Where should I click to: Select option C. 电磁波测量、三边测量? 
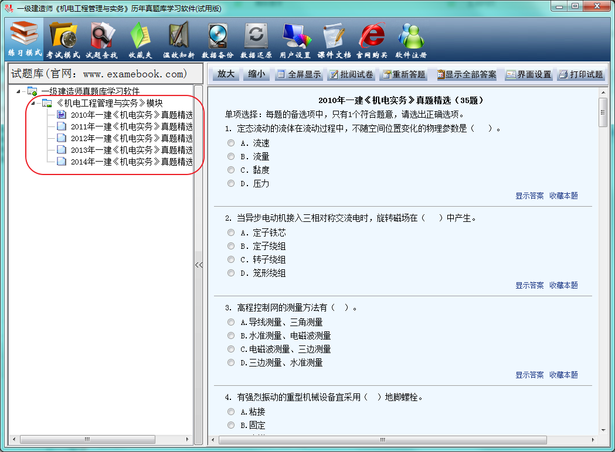click(x=231, y=348)
